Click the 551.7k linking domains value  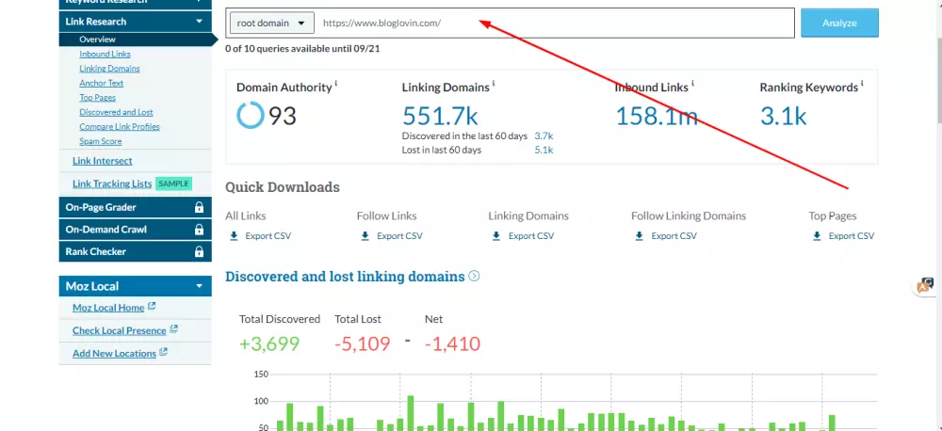440,116
